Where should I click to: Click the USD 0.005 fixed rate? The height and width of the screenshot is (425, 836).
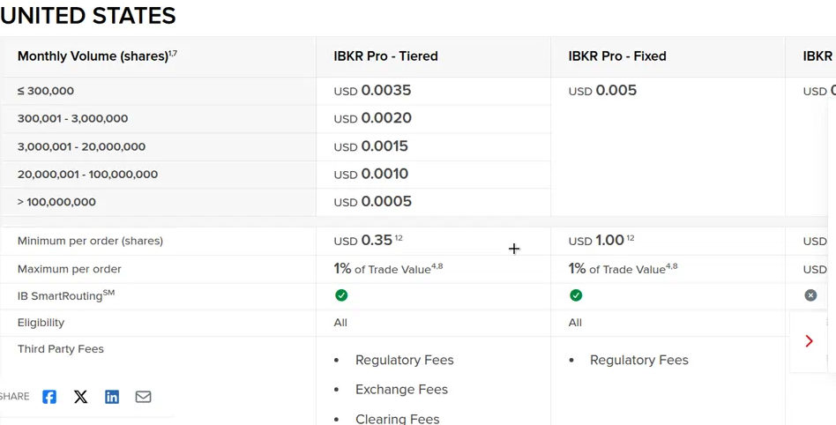coord(602,91)
